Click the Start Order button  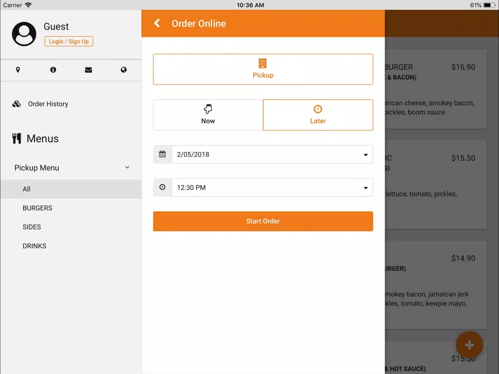[x=263, y=221]
